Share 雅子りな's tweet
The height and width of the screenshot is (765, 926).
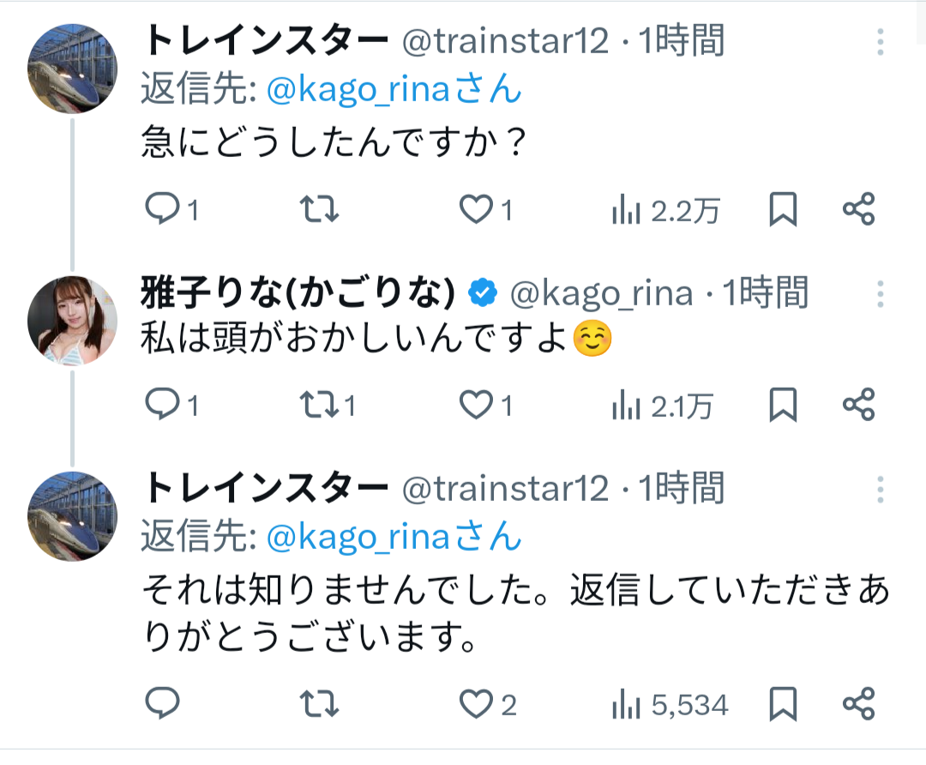[858, 405]
